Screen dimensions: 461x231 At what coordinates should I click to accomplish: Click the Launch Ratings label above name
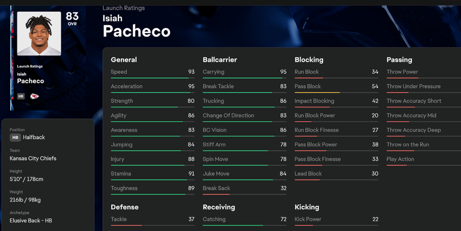123,8
